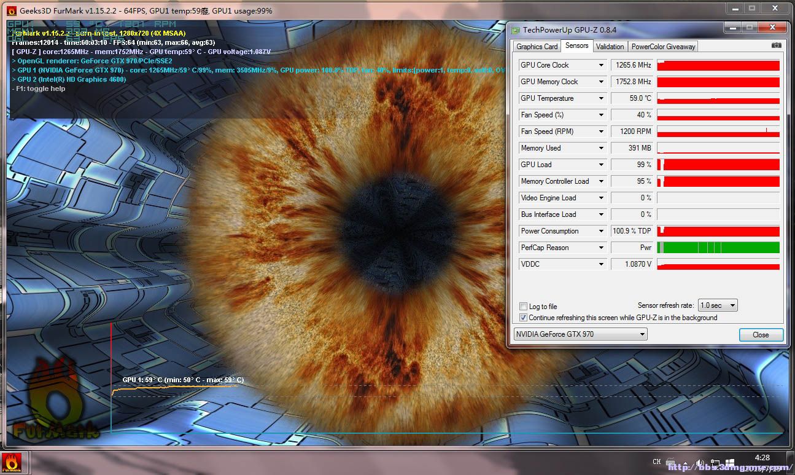Open the Fan Speed (RPM) dropdown
The height and width of the screenshot is (475, 795).
coord(601,132)
